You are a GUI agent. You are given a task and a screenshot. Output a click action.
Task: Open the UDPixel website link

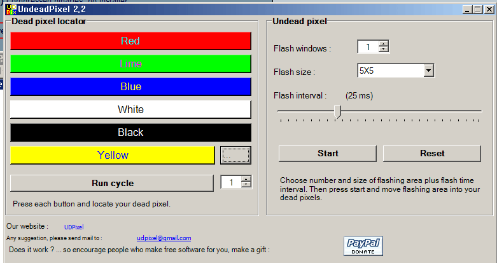click(74, 227)
